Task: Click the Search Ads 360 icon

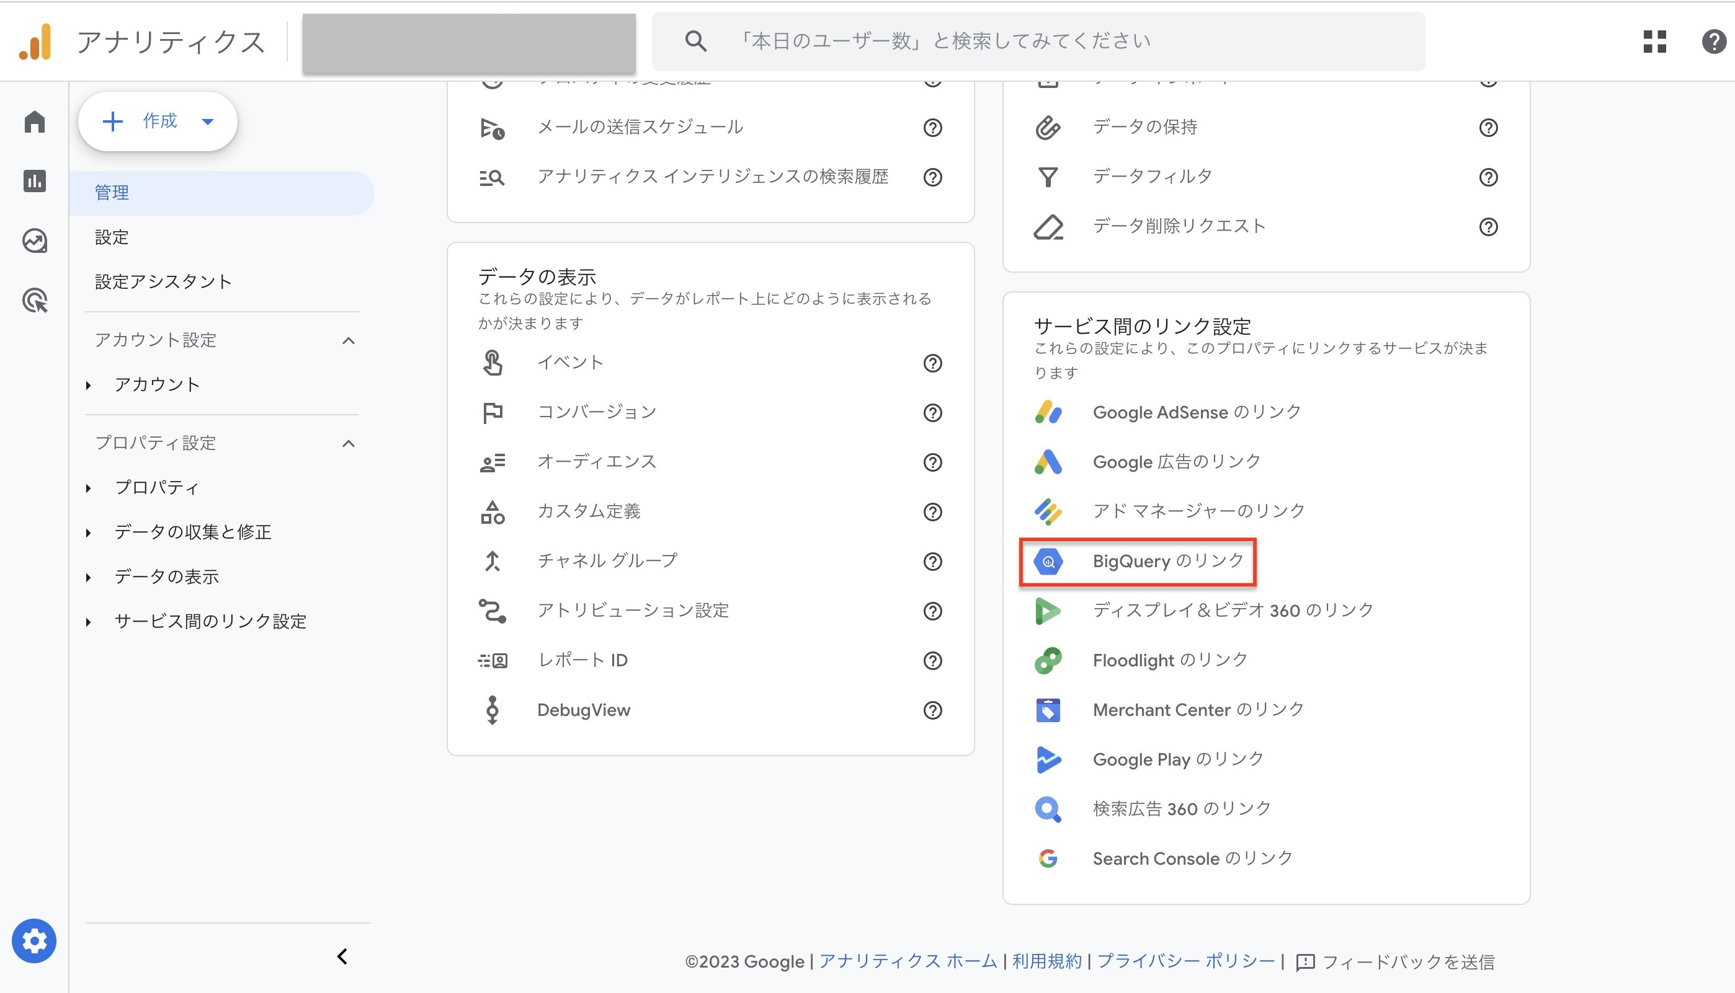Action: [1048, 809]
